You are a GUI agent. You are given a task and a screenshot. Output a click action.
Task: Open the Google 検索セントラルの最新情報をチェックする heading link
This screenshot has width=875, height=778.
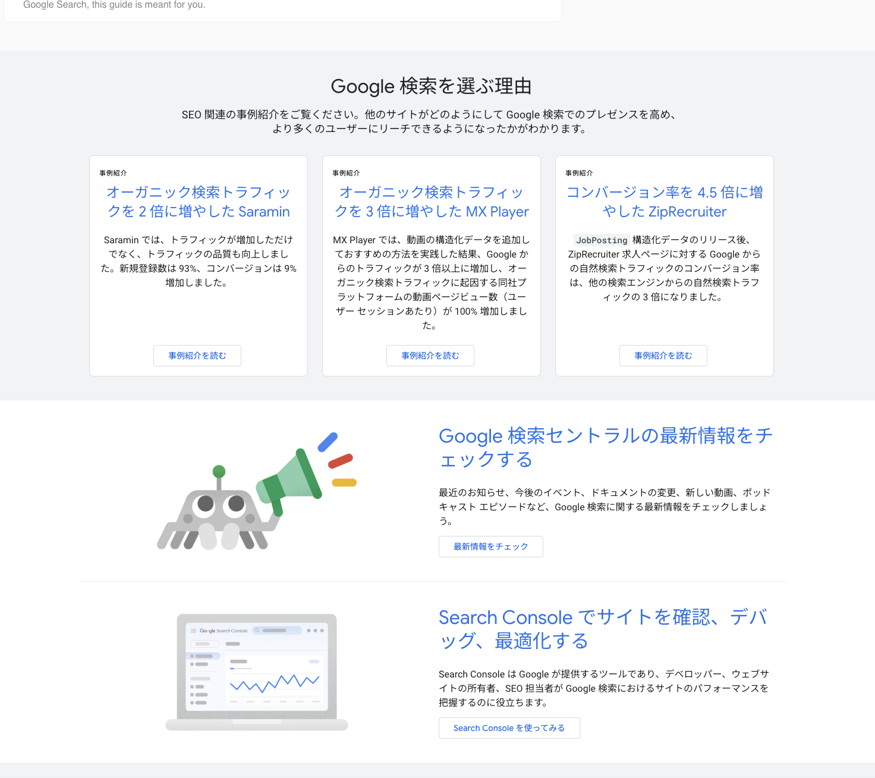(x=605, y=447)
